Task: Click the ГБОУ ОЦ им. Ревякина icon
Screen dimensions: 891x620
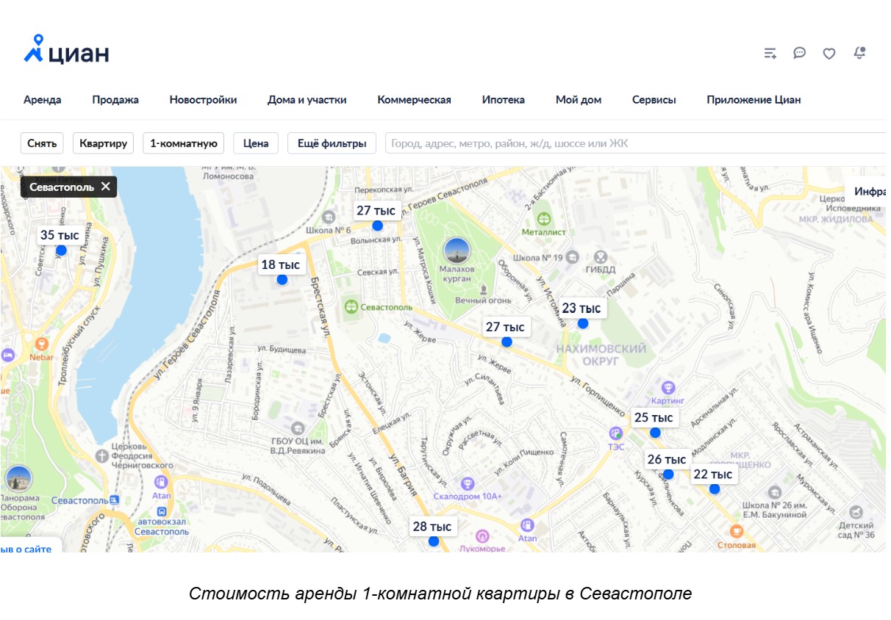Action: tap(298, 428)
